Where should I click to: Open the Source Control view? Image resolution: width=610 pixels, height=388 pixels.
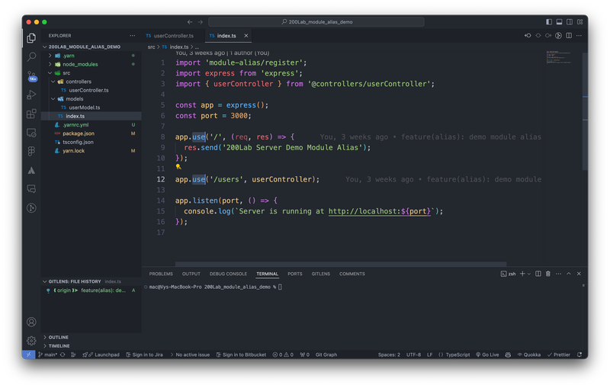pos(31,75)
